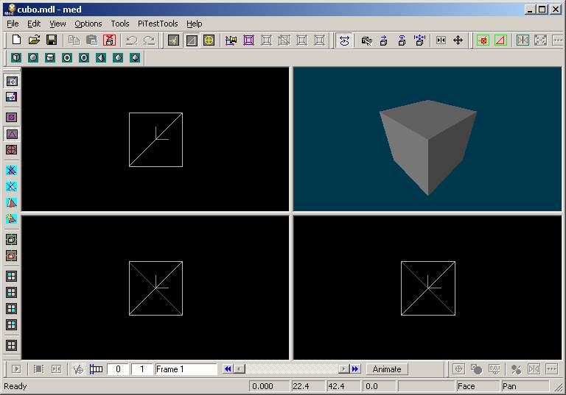Image resolution: width=566 pixels, height=395 pixels.
Task: Open the PiTestTools menu
Action: [x=158, y=24]
